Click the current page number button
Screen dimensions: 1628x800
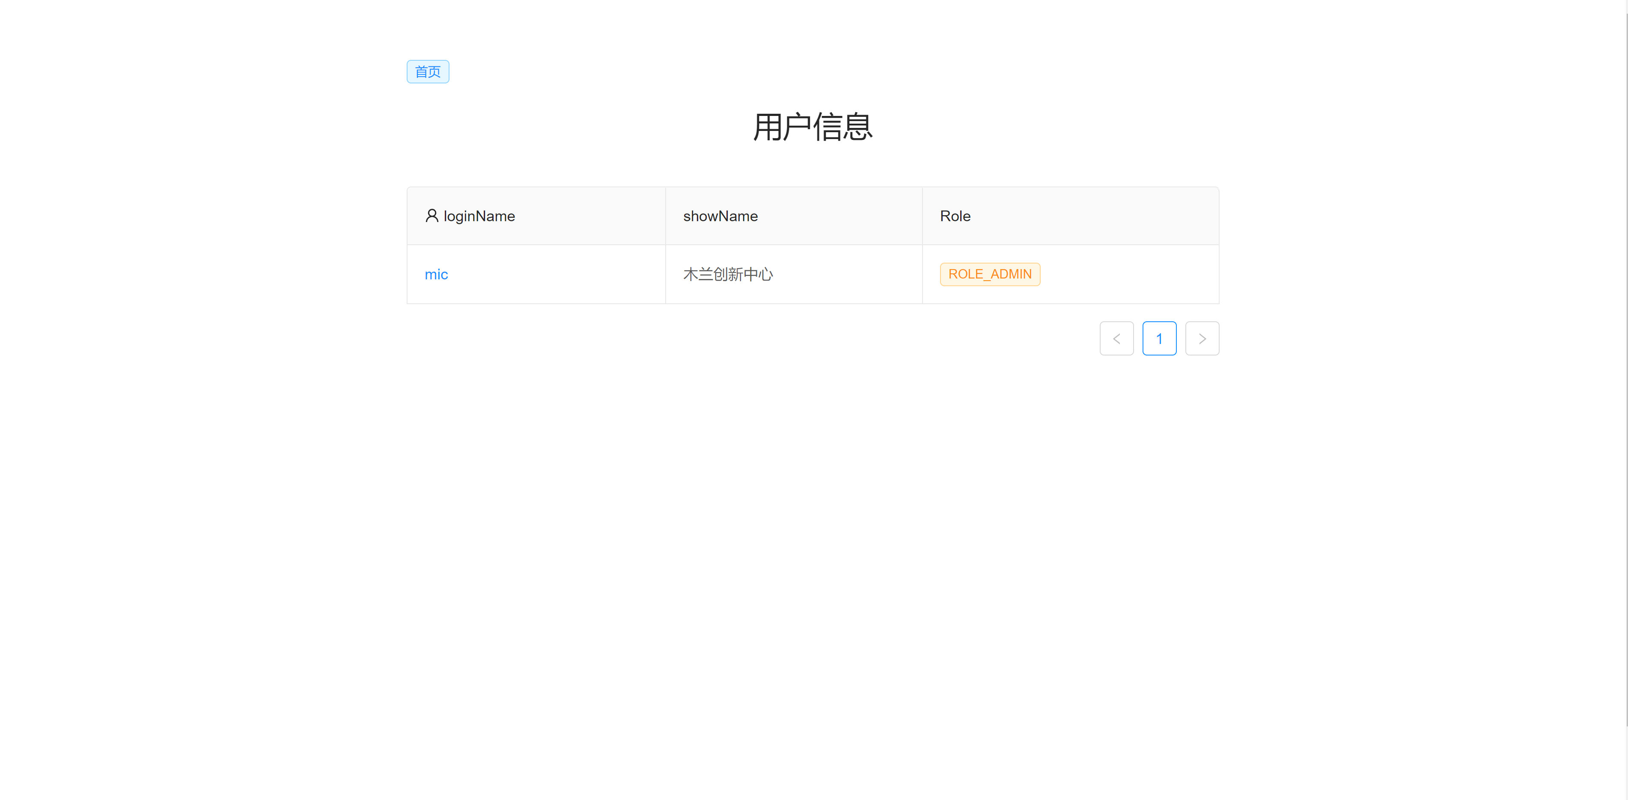coord(1160,338)
